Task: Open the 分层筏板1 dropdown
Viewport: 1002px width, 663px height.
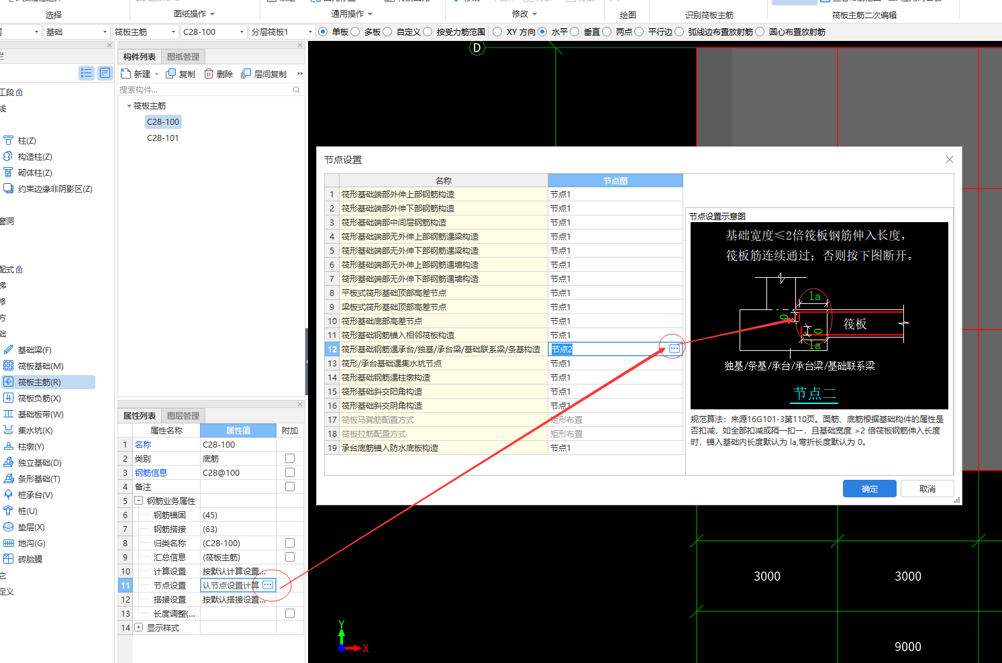Action: pos(282,32)
